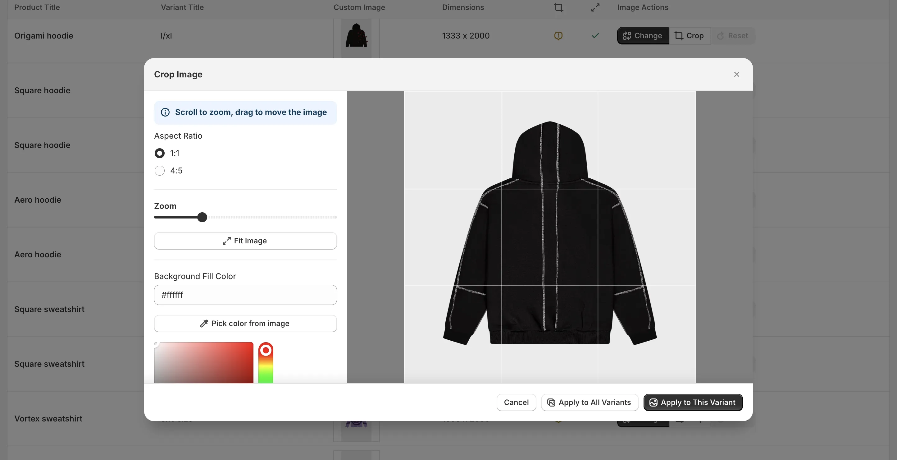Image resolution: width=897 pixels, height=460 pixels.
Task: Click the l/xl variant title cell
Action: [166, 35]
